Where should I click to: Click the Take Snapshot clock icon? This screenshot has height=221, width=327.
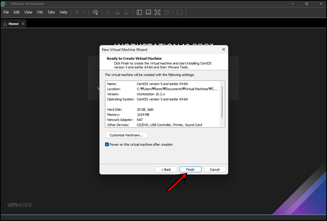tap(108, 12)
